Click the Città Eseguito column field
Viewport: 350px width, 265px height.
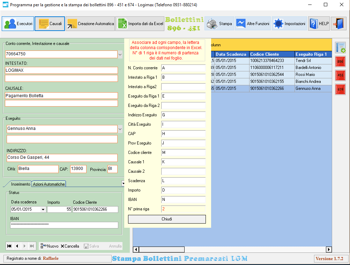[183, 124]
